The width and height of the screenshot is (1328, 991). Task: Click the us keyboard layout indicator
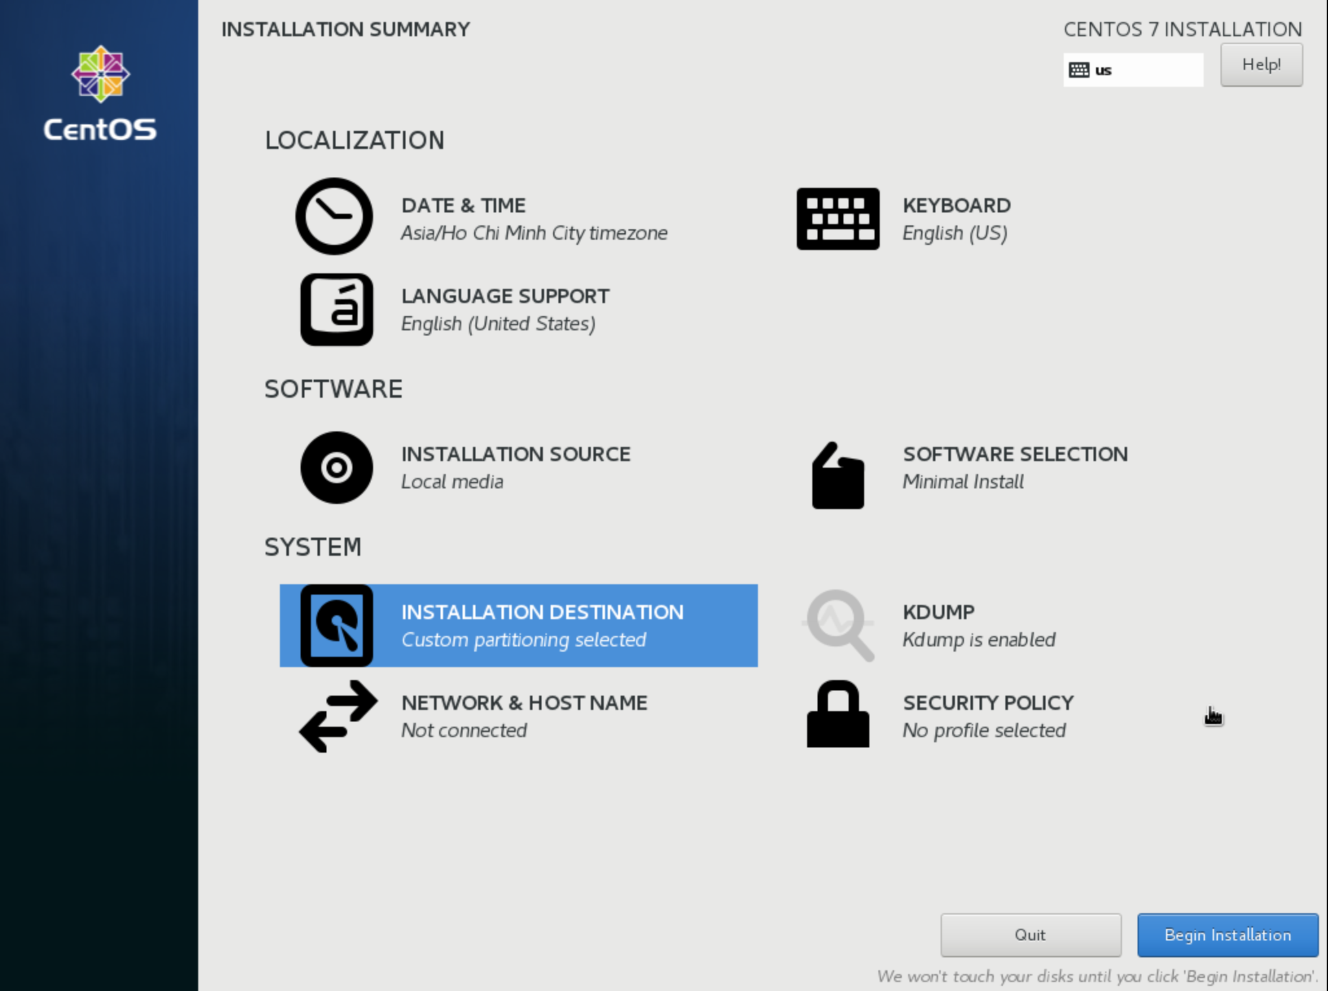click(x=1133, y=70)
